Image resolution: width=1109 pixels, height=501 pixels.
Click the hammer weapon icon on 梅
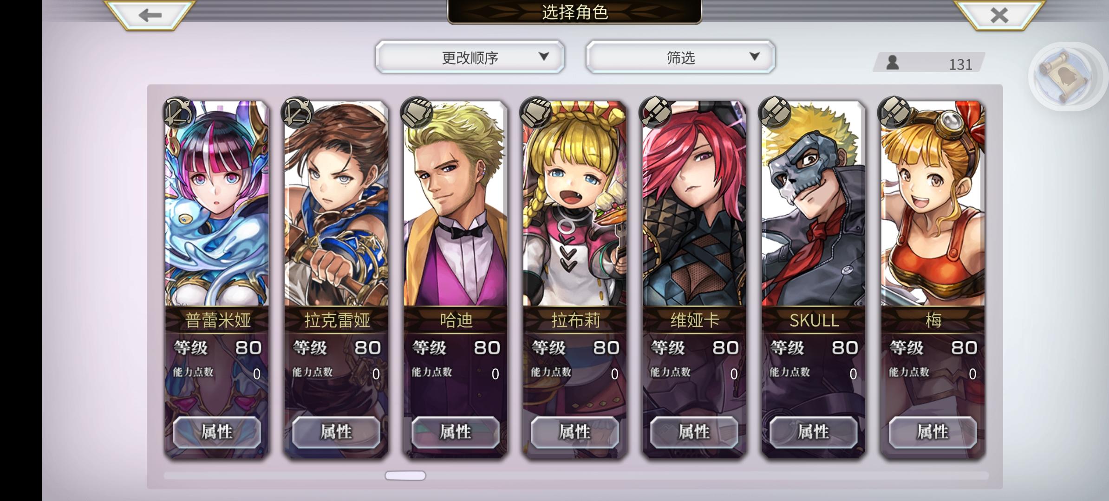click(x=894, y=112)
